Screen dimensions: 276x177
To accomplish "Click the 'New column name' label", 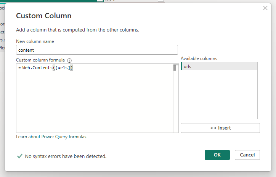I will point(35,41).
